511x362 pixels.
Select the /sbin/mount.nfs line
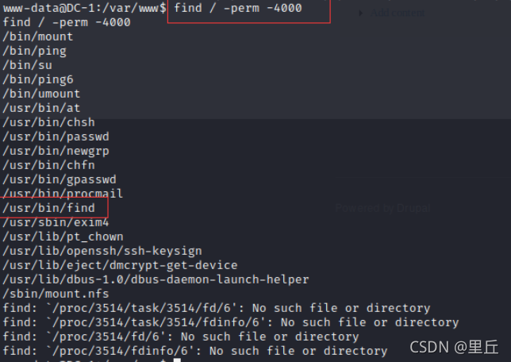click(x=56, y=294)
